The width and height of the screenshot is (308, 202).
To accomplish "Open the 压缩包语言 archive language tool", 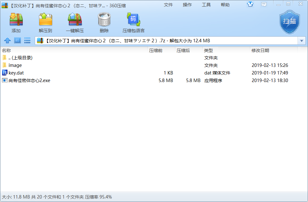I will pyautogui.click(x=133, y=20).
